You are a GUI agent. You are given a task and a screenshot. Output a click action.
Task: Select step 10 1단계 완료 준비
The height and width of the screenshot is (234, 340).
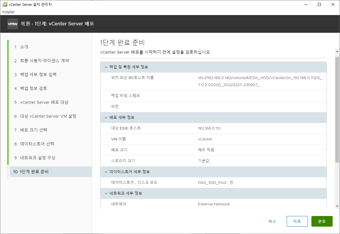point(51,172)
